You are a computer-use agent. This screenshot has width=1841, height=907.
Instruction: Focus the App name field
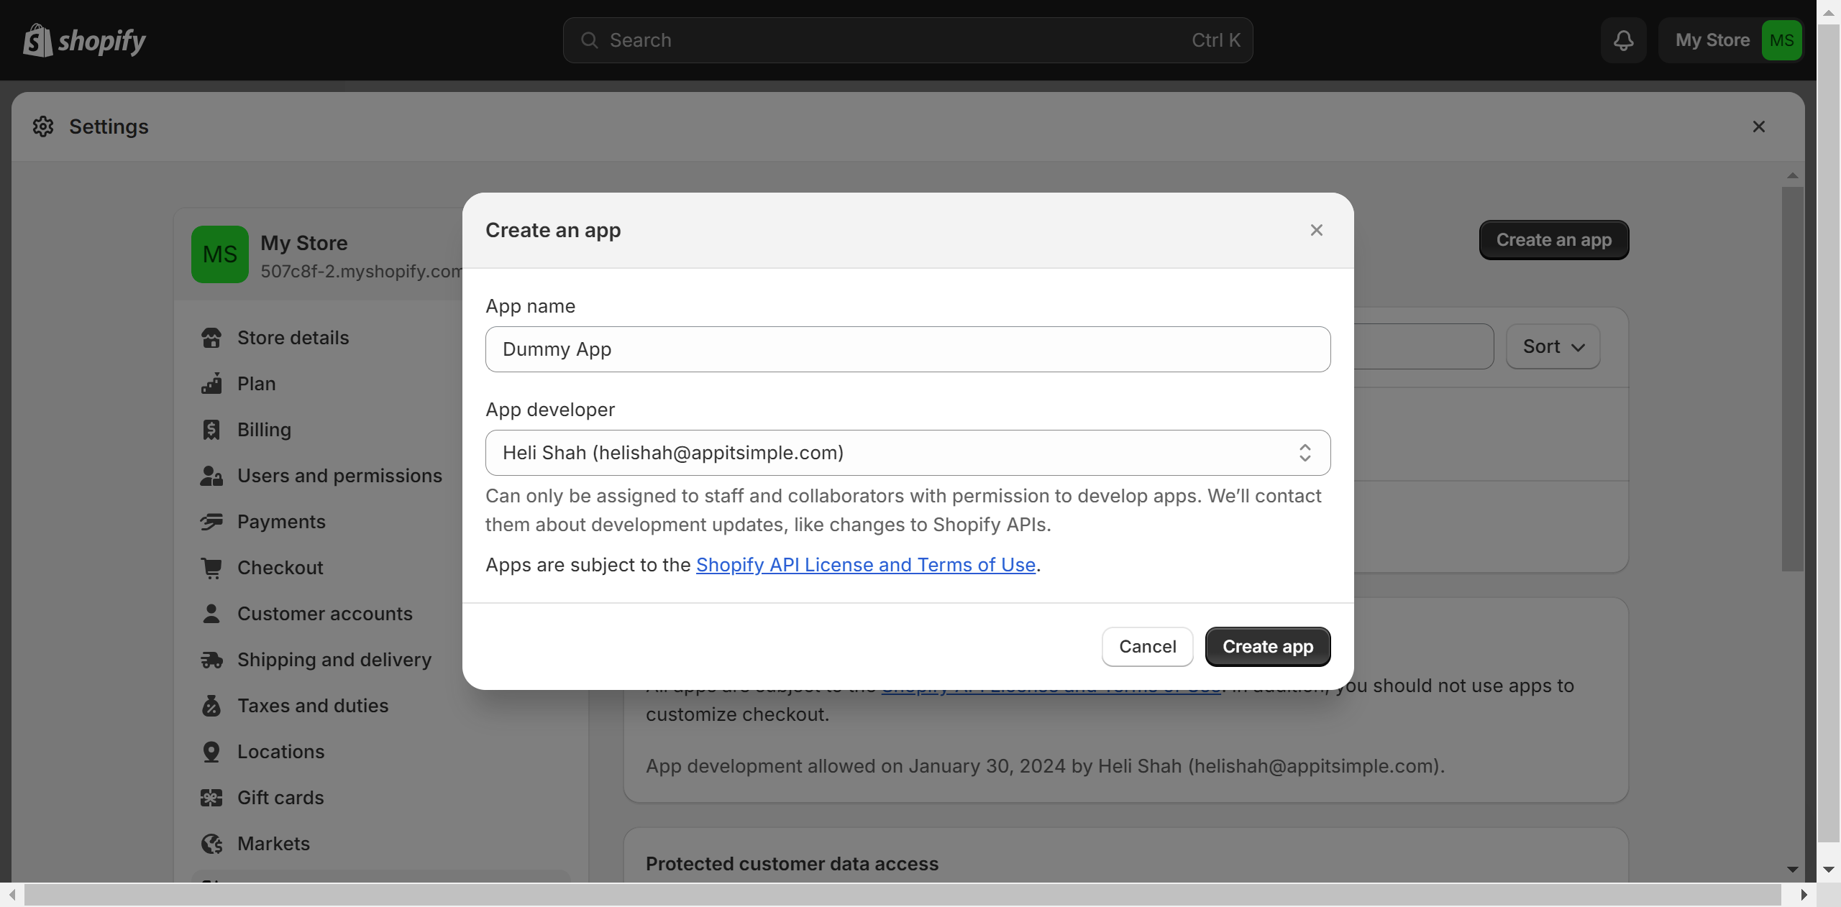coord(908,349)
